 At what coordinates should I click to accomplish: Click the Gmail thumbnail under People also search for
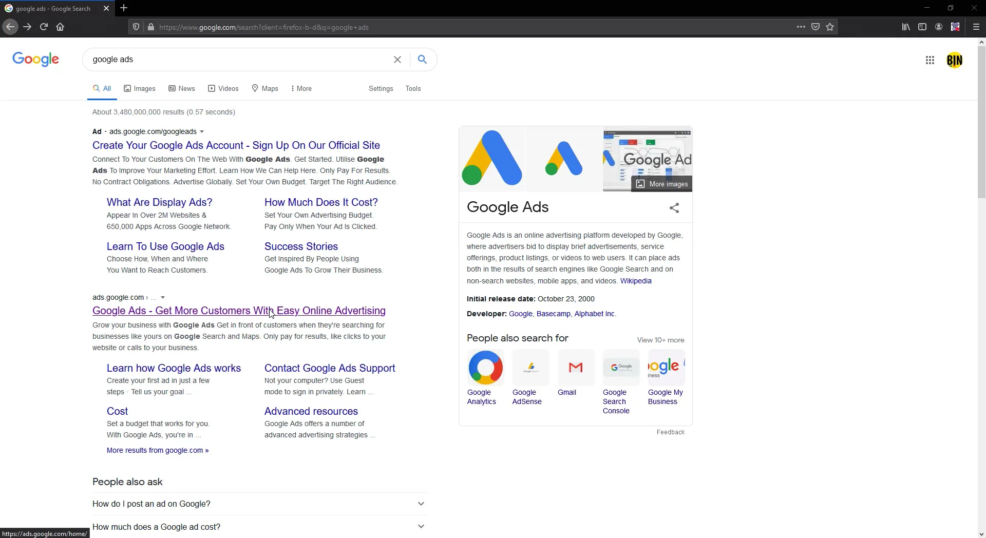576,368
